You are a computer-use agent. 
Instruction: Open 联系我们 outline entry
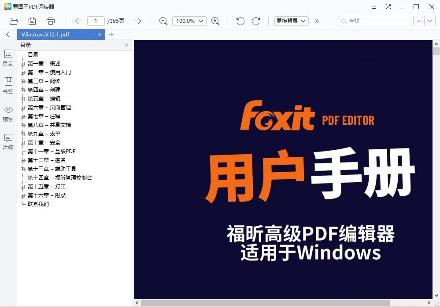pyautogui.click(x=38, y=204)
